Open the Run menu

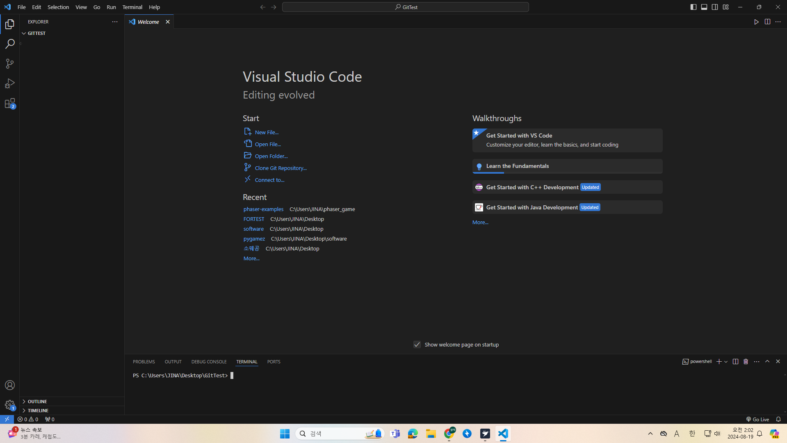(111, 7)
